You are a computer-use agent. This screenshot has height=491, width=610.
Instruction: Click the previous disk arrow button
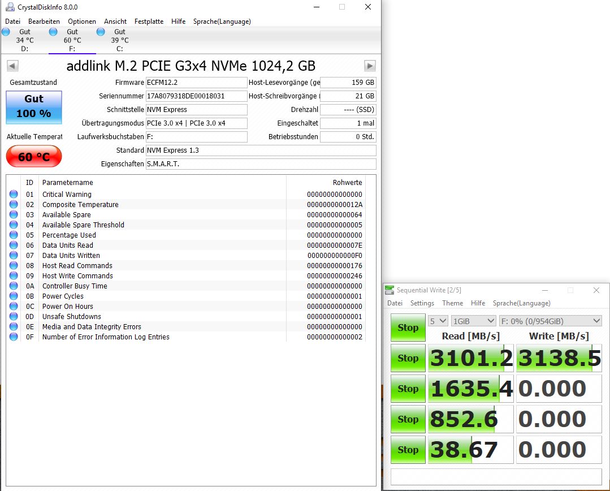12,66
